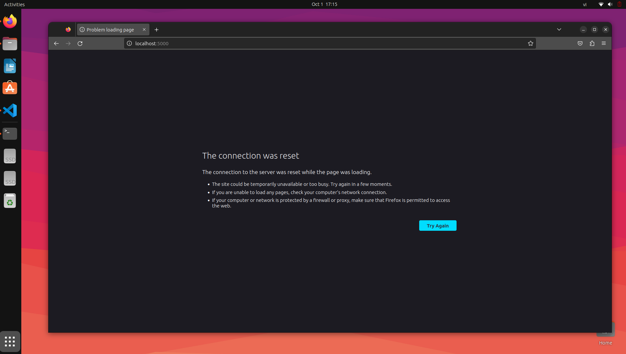Expand the list all tabs dropdown
Viewport: 626px width, 354px height.
(559, 29)
